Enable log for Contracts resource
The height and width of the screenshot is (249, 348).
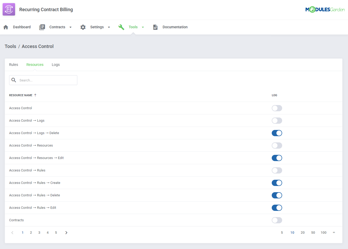pos(277,220)
